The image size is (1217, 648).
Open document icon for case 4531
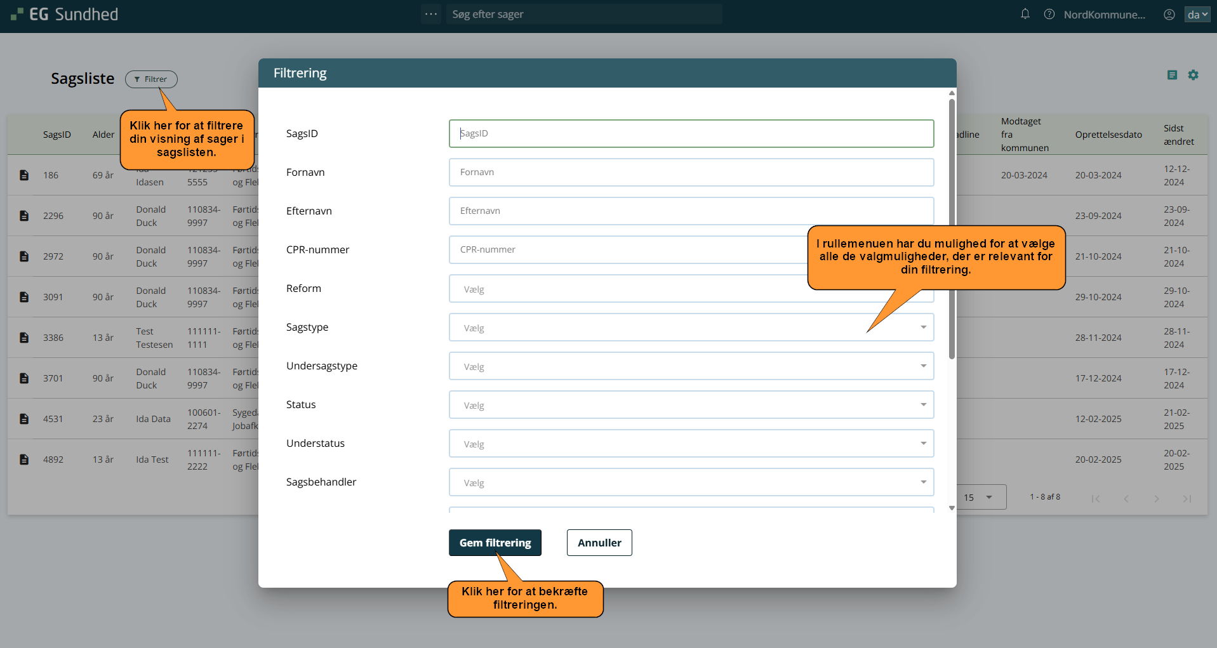point(24,419)
